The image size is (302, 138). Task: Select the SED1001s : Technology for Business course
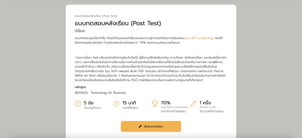coord(100,93)
